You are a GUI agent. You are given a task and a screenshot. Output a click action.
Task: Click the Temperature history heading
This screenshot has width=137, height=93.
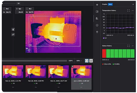(109, 10)
